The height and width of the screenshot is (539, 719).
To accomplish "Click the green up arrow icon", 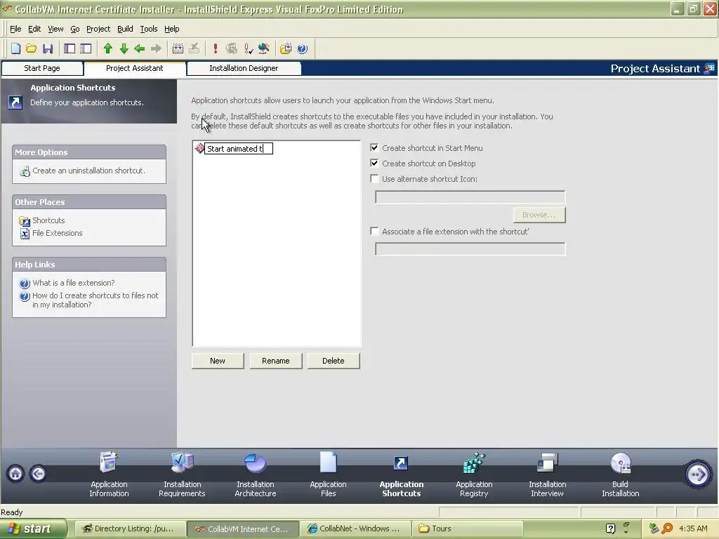I will [107, 48].
